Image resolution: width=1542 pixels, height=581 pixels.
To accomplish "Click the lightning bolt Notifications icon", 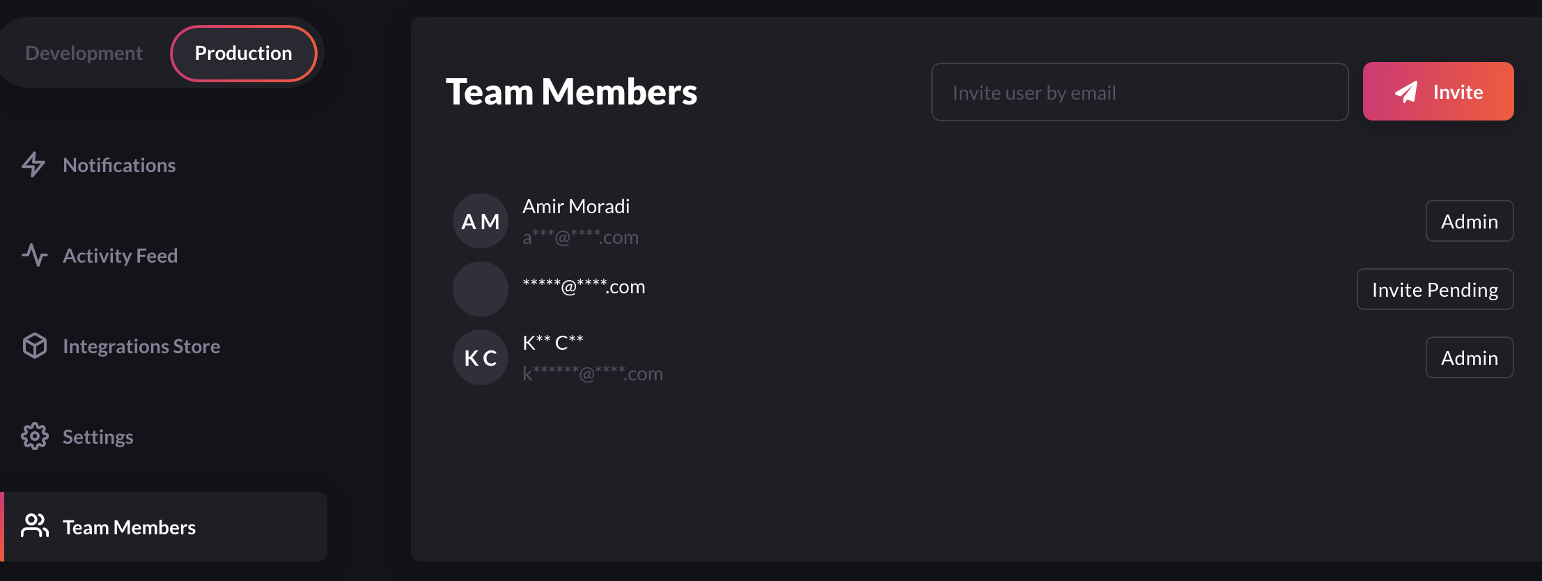I will [x=33, y=165].
